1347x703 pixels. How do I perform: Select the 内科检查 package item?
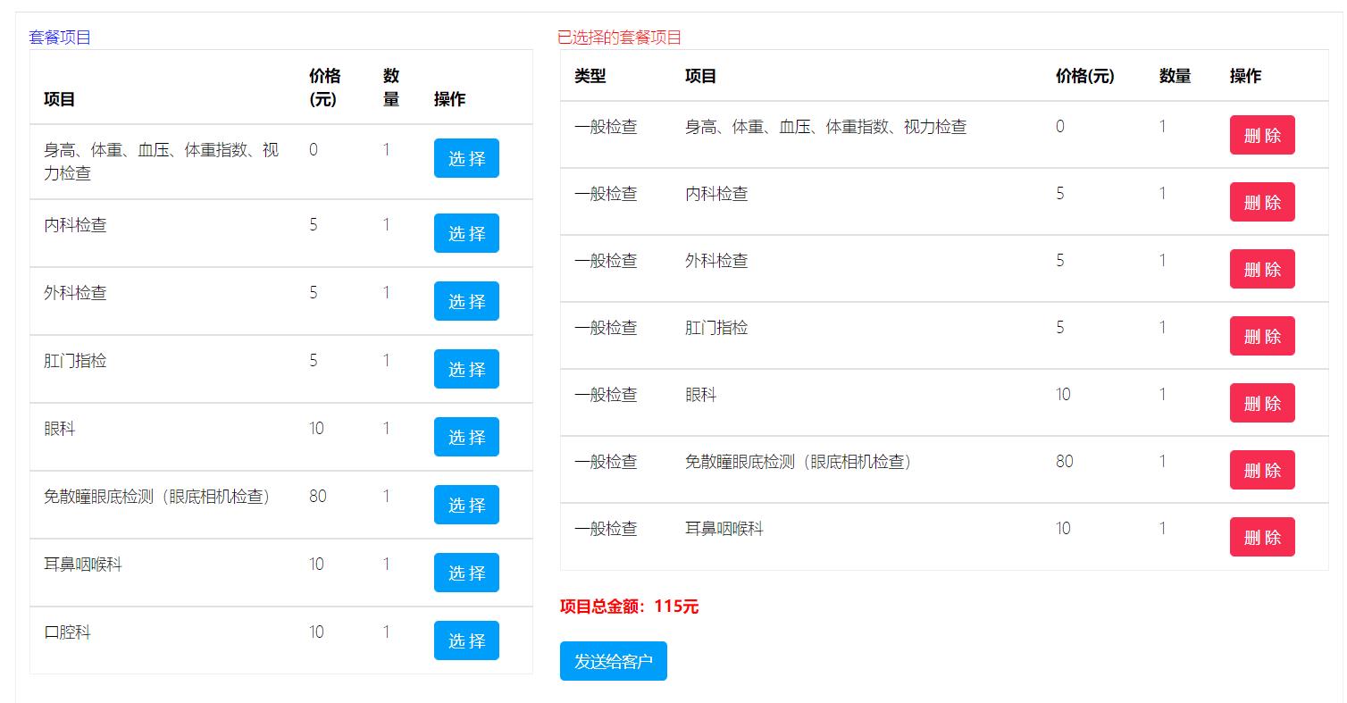click(466, 233)
